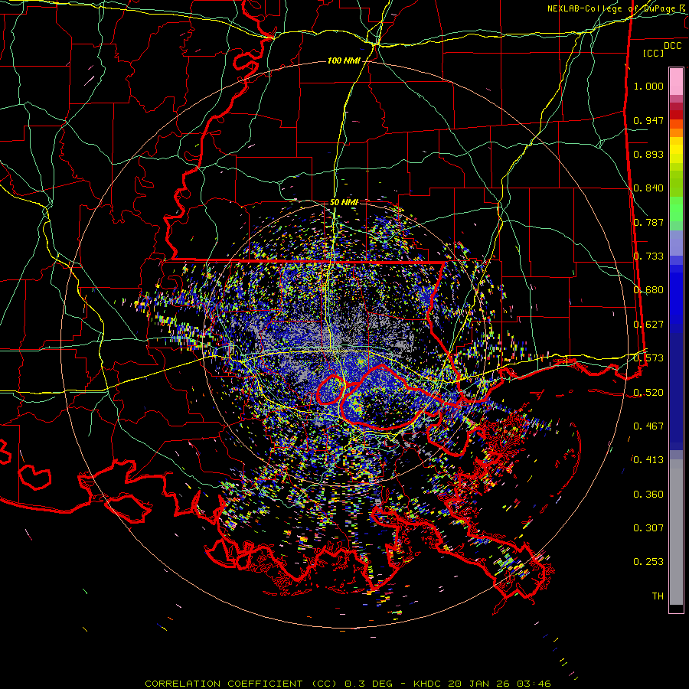Select the 0.947 legend value
Screen dimensions: 689x689
point(648,120)
